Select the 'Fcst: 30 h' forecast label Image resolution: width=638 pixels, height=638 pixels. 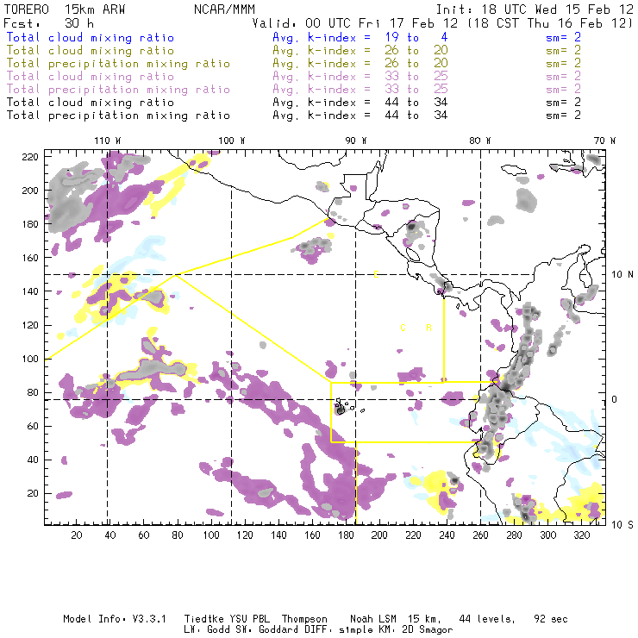48,23
